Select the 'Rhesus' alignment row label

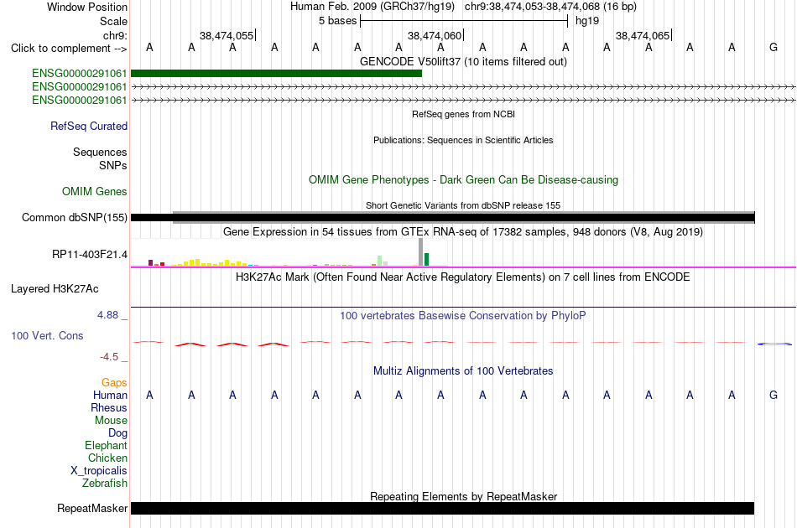[x=109, y=407]
